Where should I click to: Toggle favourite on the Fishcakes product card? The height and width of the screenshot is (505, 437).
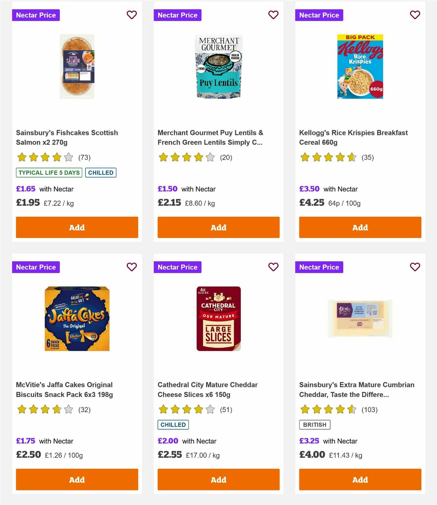pos(131,15)
